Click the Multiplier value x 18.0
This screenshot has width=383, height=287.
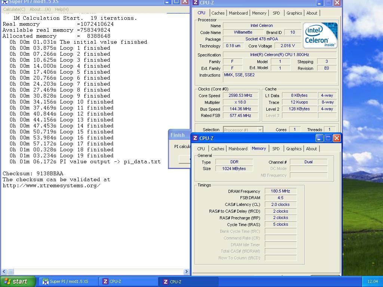(240, 102)
